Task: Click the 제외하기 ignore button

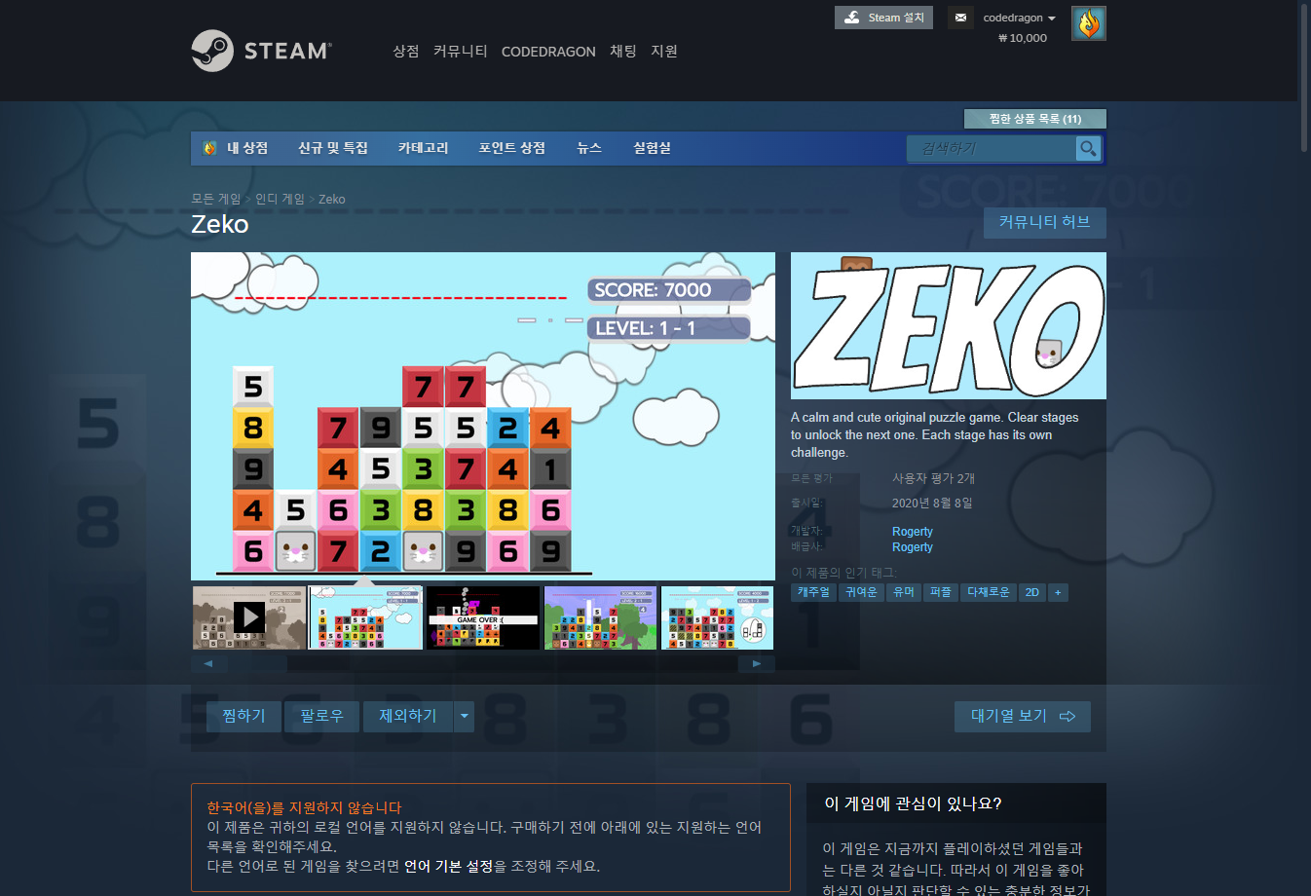Action: pyautogui.click(x=408, y=716)
